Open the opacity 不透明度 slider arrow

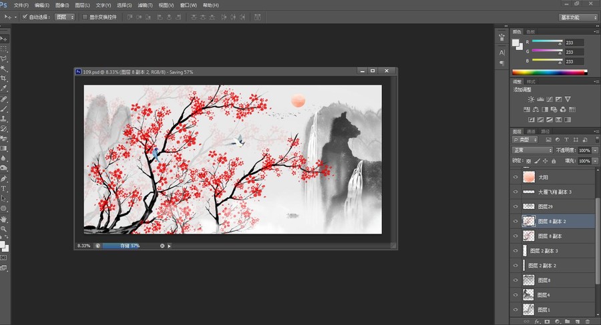[x=595, y=151]
